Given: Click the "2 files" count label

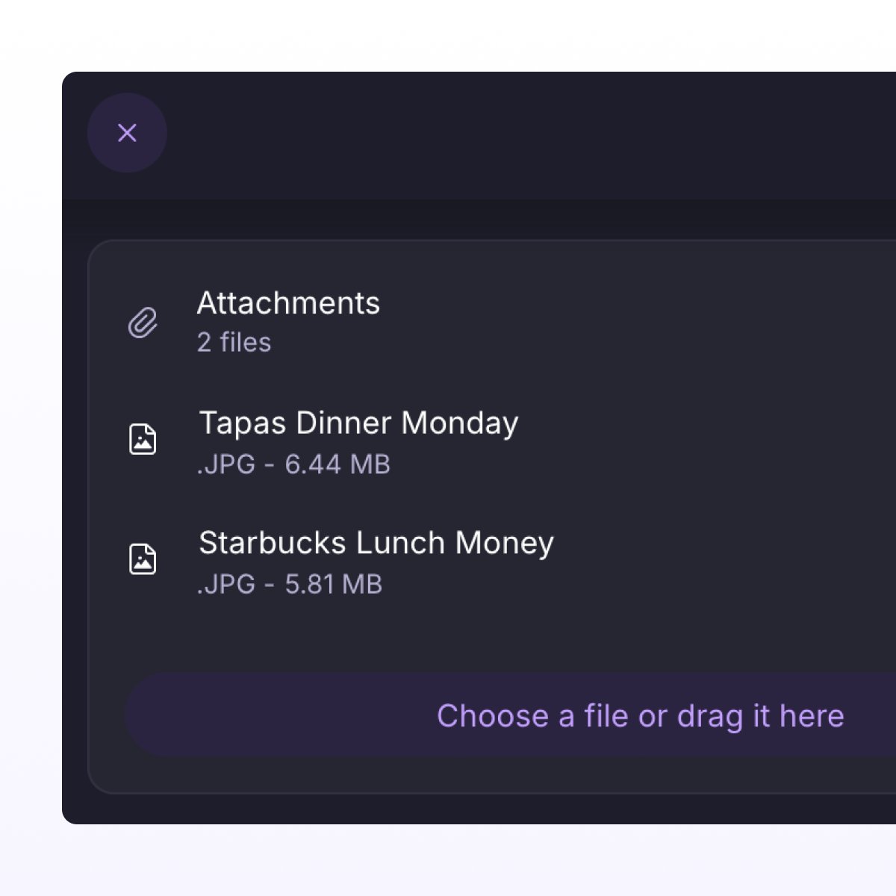Looking at the screenshot, I should (x=234, y=343).
